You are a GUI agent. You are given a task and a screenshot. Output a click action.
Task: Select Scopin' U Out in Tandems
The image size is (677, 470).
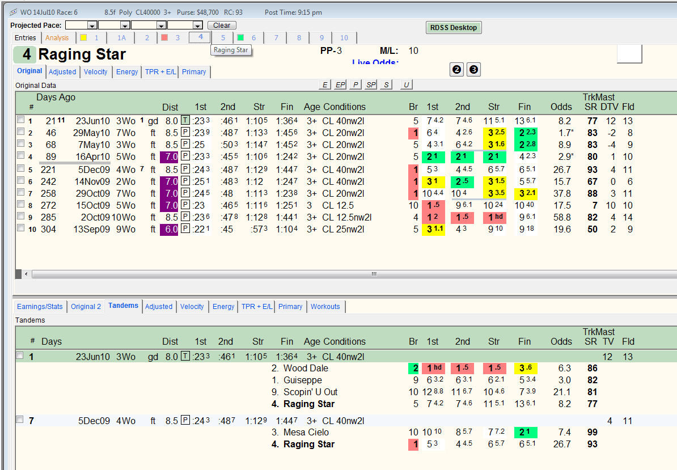click(311, 392)
